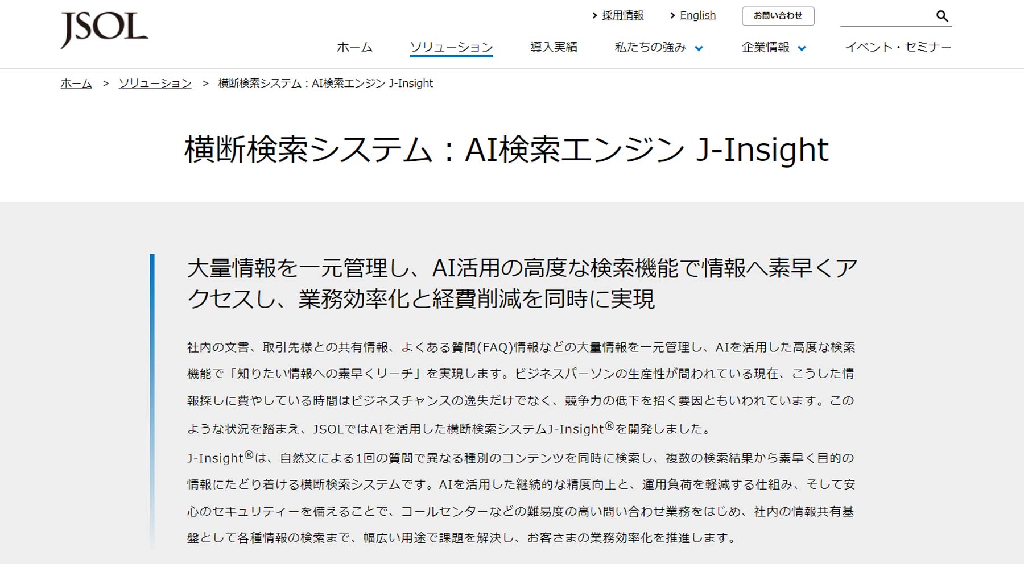The width and height of the screenshot is (1024, 564).
Task: Click the ソリューション breadcrumb link
Action: [x=155, y=83]
